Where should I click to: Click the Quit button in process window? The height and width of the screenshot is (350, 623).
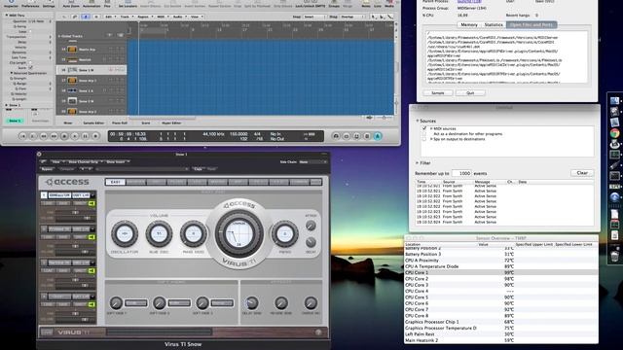(x=470, y=93)
